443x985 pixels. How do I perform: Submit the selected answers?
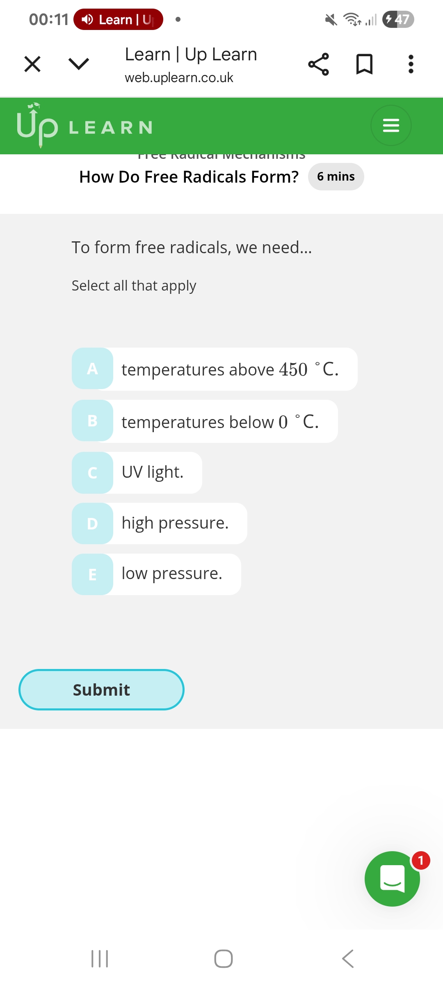(101, 689)
